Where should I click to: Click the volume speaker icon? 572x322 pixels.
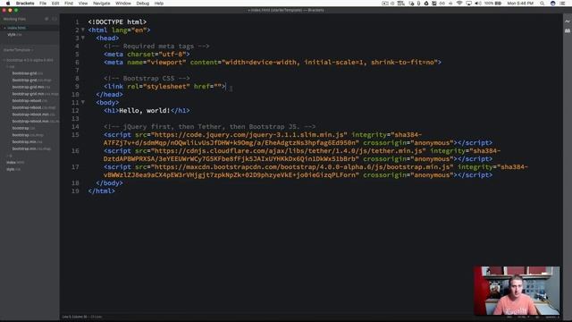pyautogui.click(x=478, y=4)
